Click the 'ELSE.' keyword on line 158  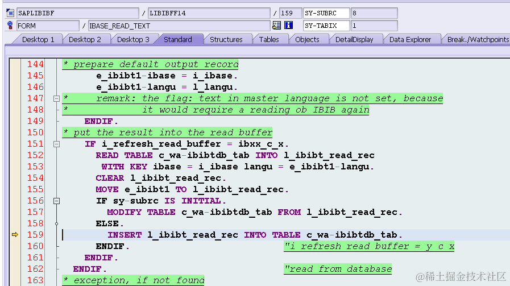110,223
